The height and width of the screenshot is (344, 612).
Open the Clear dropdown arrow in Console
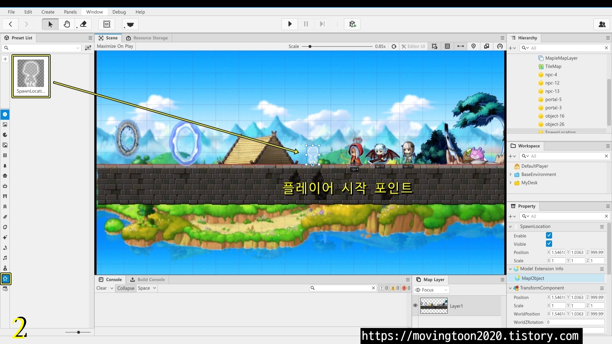112,288
